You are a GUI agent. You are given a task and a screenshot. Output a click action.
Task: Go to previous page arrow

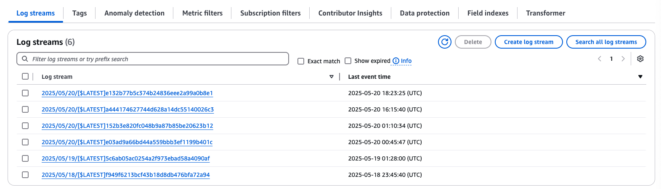(600, 59)
